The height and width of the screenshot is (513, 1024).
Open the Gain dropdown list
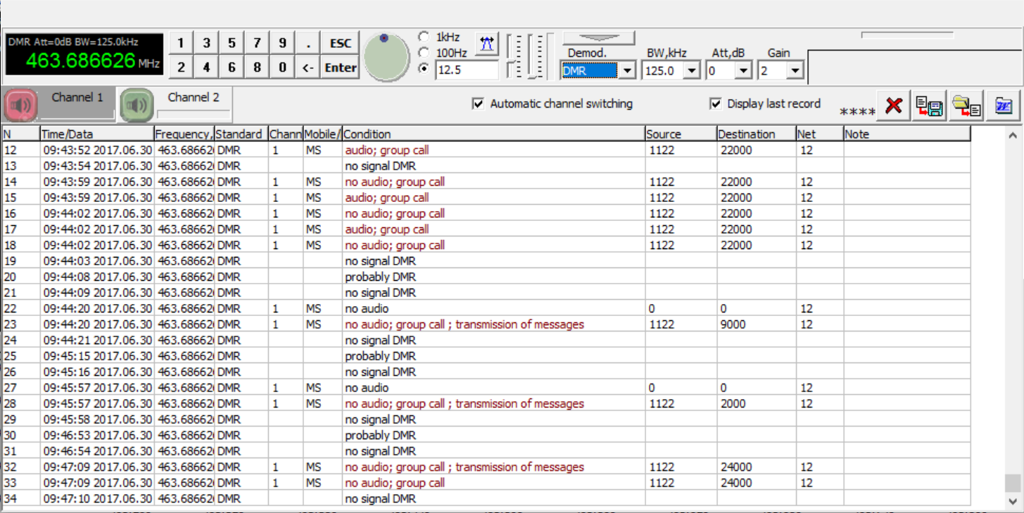[795, 71]
